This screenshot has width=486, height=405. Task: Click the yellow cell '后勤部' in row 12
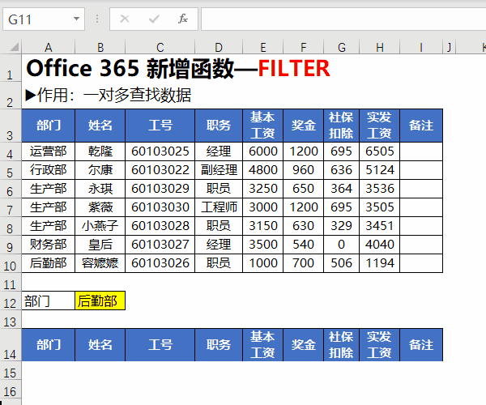100,301
